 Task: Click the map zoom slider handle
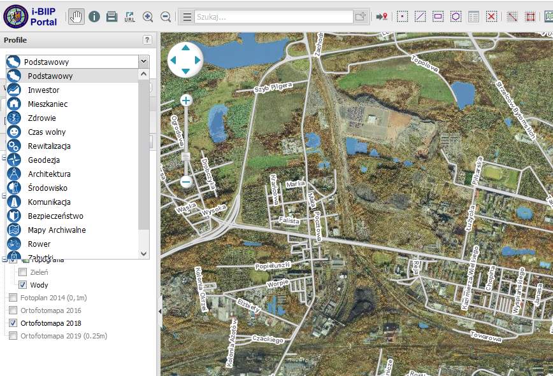(186, 156)
